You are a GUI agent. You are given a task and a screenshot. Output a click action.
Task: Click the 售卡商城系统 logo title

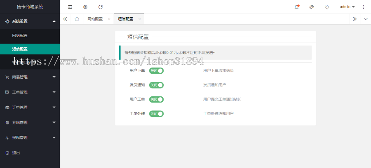click(x=30, y=7)
